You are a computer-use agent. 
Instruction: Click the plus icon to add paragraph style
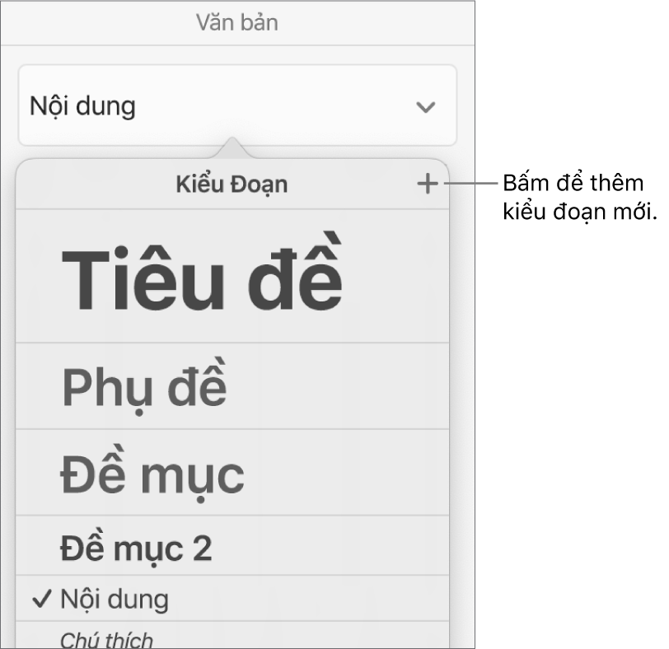(427, 184)
